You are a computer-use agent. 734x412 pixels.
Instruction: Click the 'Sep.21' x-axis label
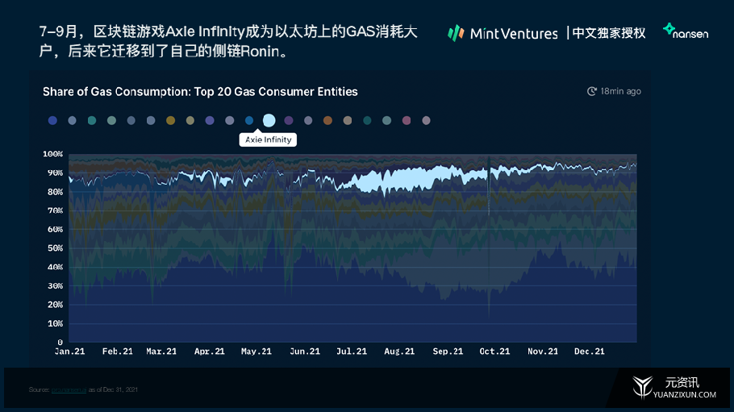tap(448, 352)
